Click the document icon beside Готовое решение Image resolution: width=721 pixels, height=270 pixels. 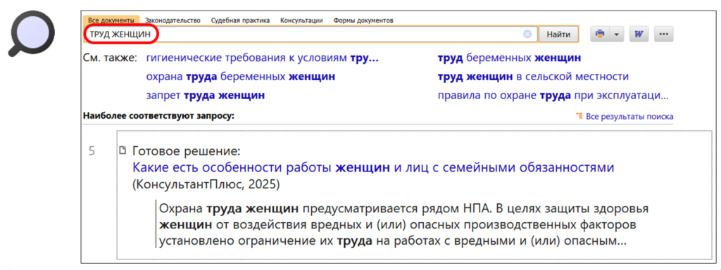pos(123,150)
